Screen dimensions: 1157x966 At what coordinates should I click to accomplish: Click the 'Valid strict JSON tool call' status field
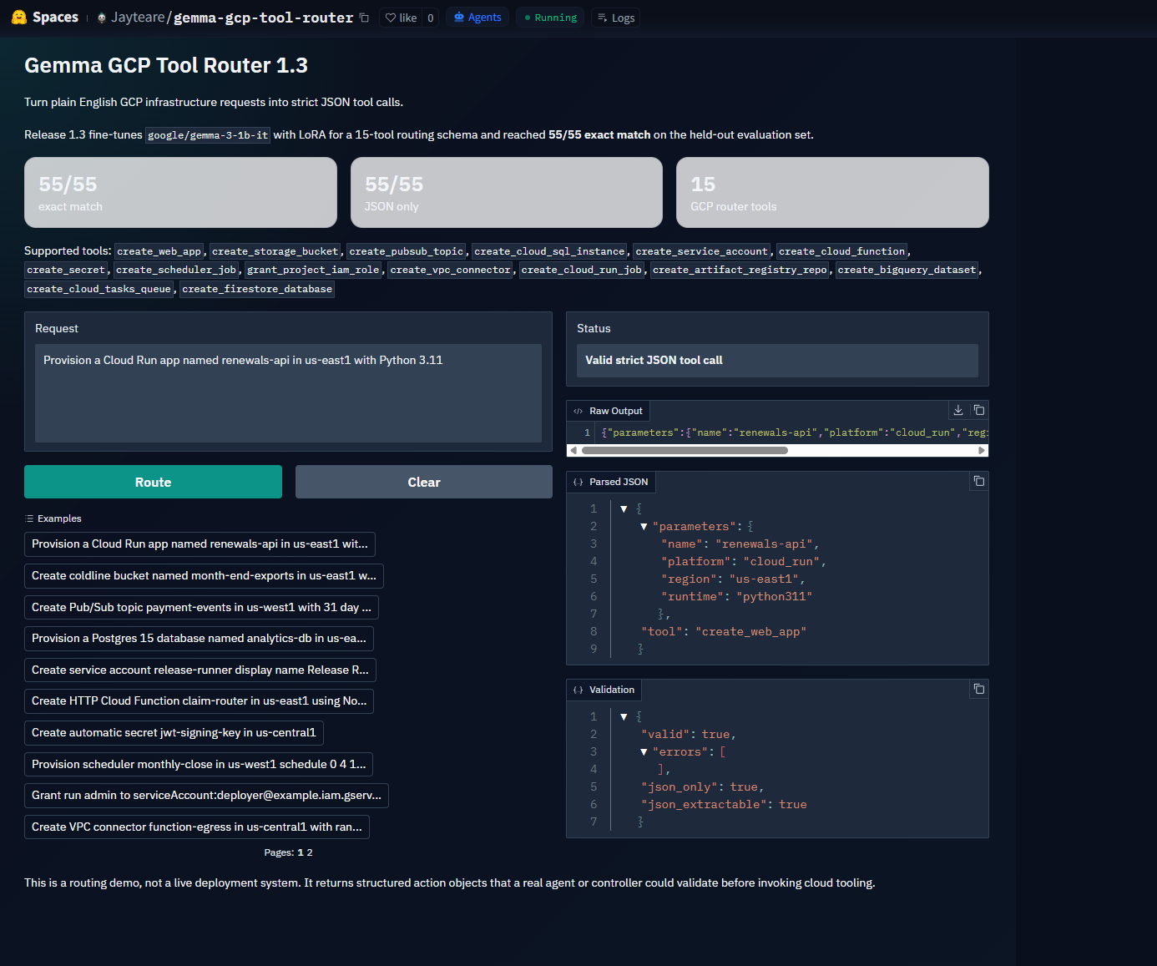tap(777, 360)
